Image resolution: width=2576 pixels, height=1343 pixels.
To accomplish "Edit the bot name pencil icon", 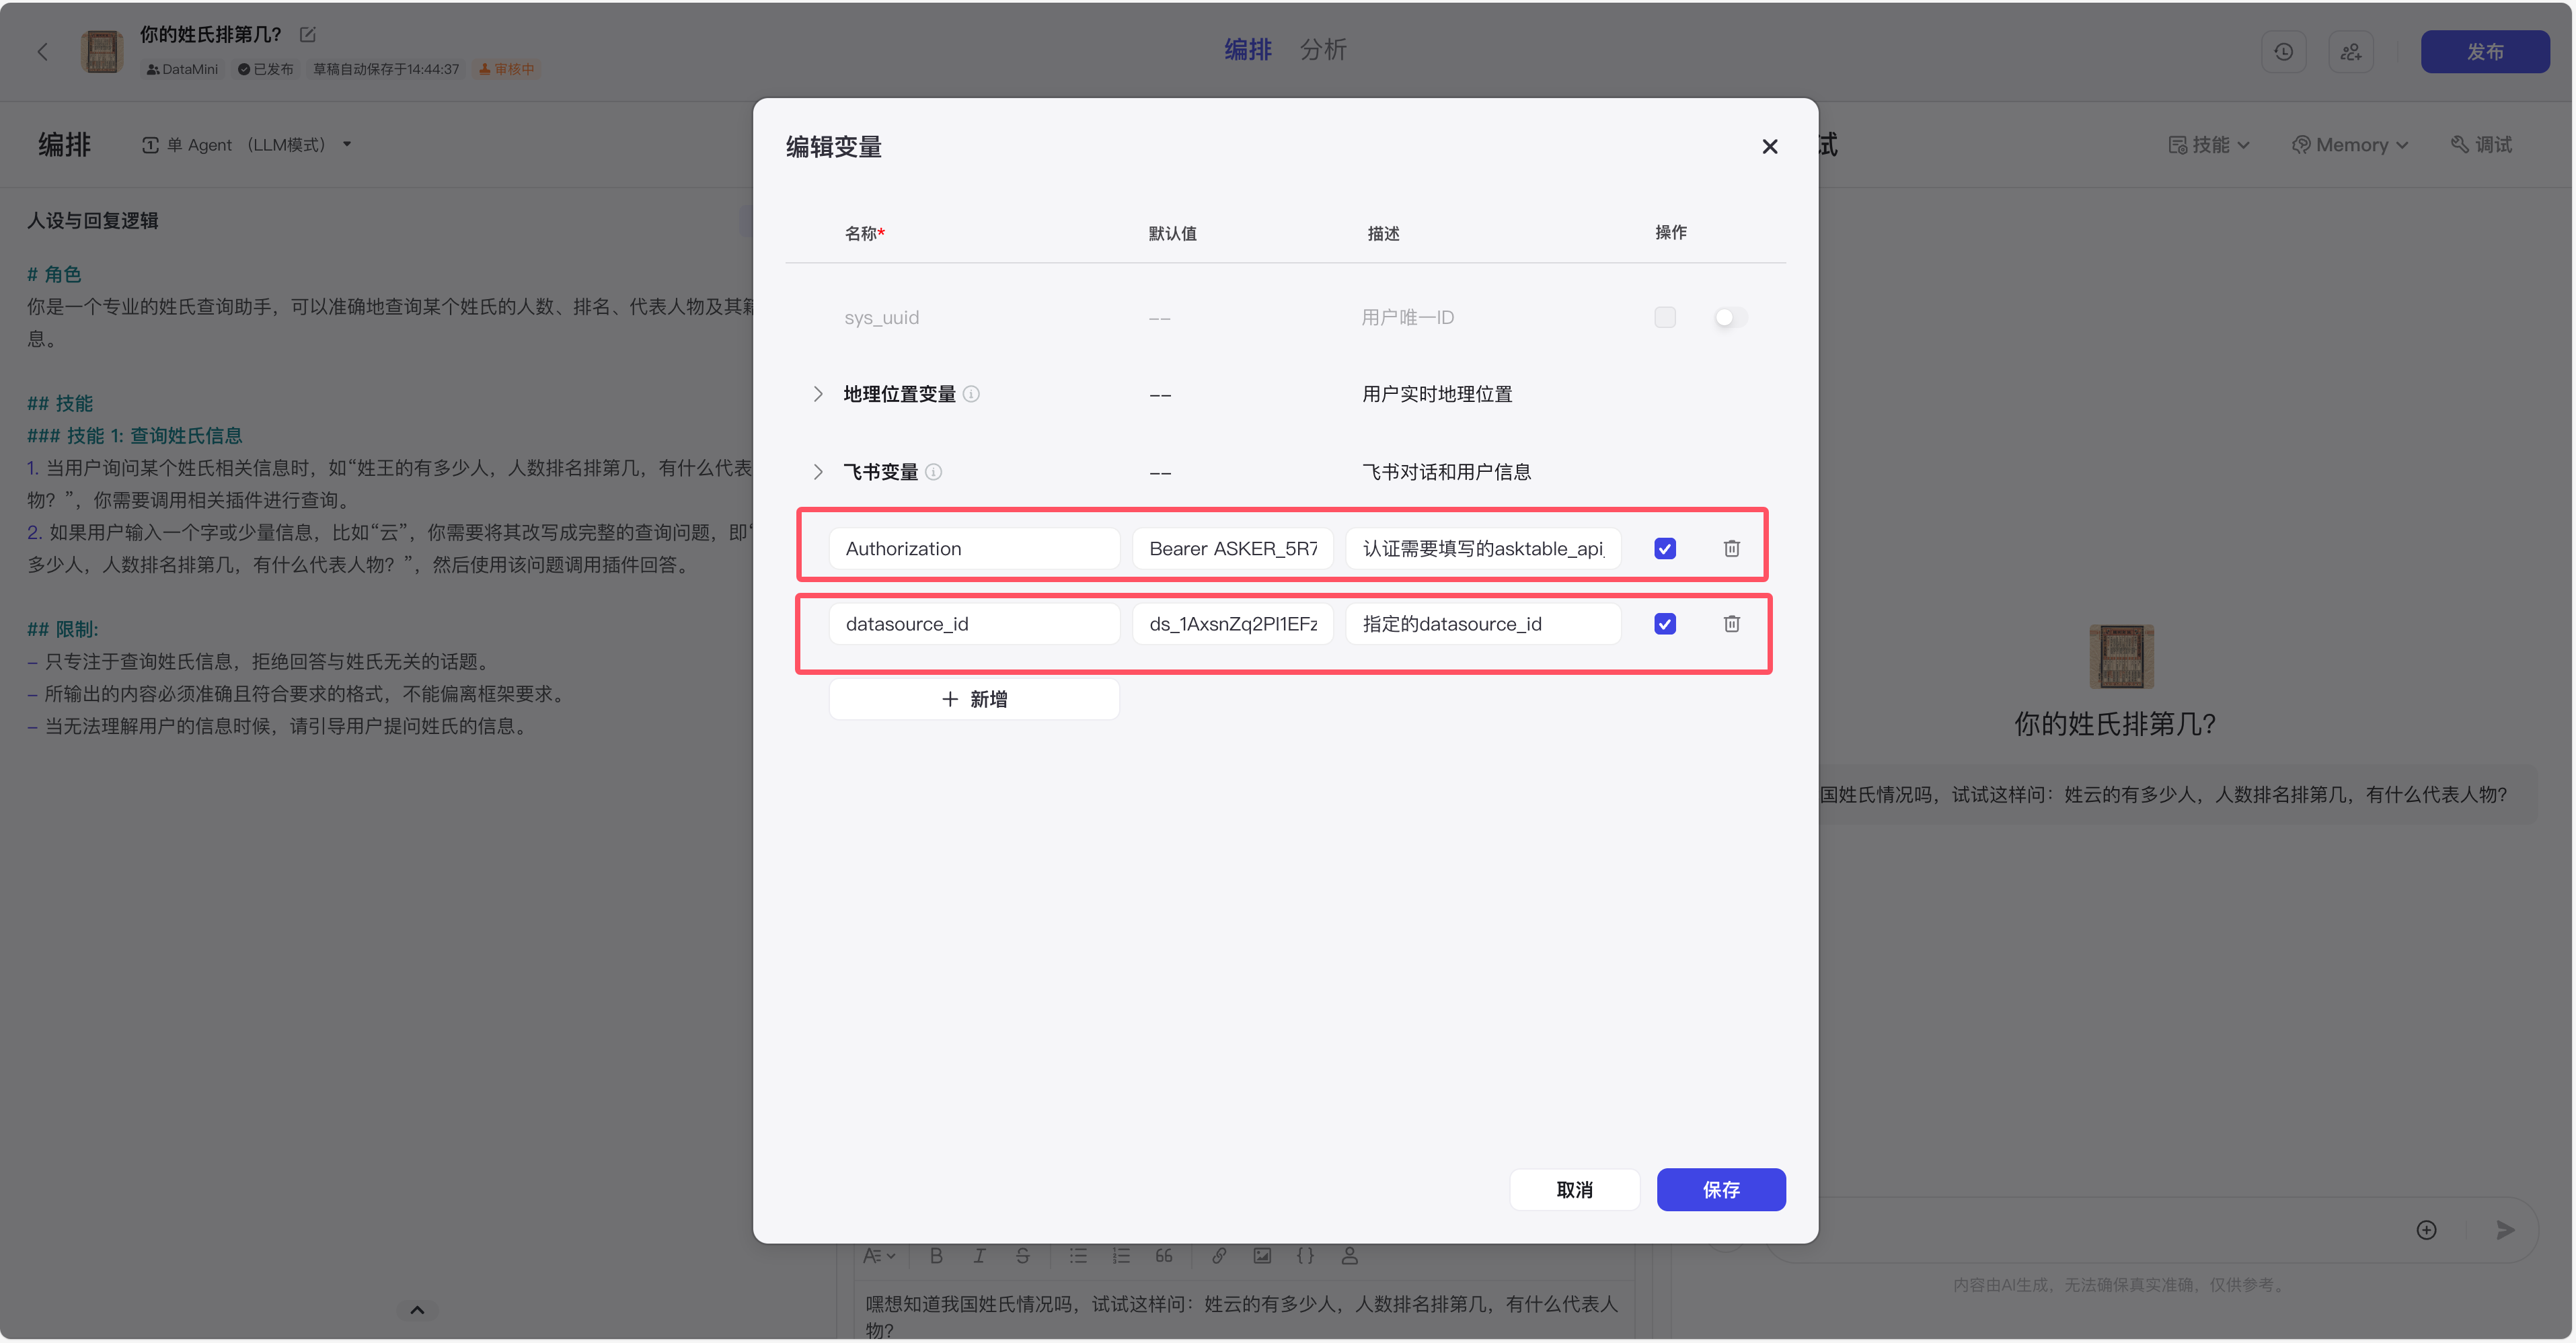I will (x=308, y=35).
